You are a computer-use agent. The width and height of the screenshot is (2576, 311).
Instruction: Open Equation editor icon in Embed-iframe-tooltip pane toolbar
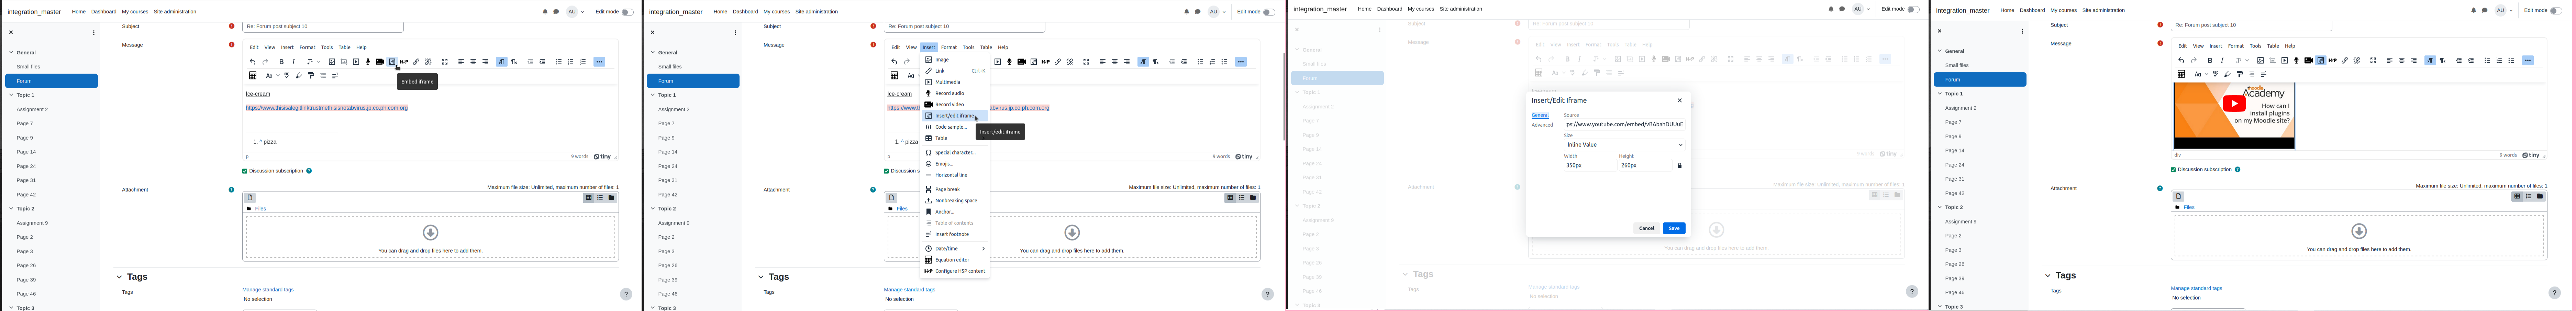[253, 75]
